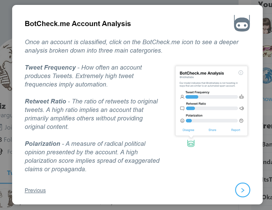
Task: Click the robot icon ending Tweet Frequency bar
Action: pos(242,97)
